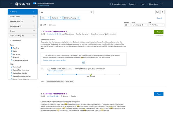Remove the California filter chip
Screen dimensions: 173x113
61,18
